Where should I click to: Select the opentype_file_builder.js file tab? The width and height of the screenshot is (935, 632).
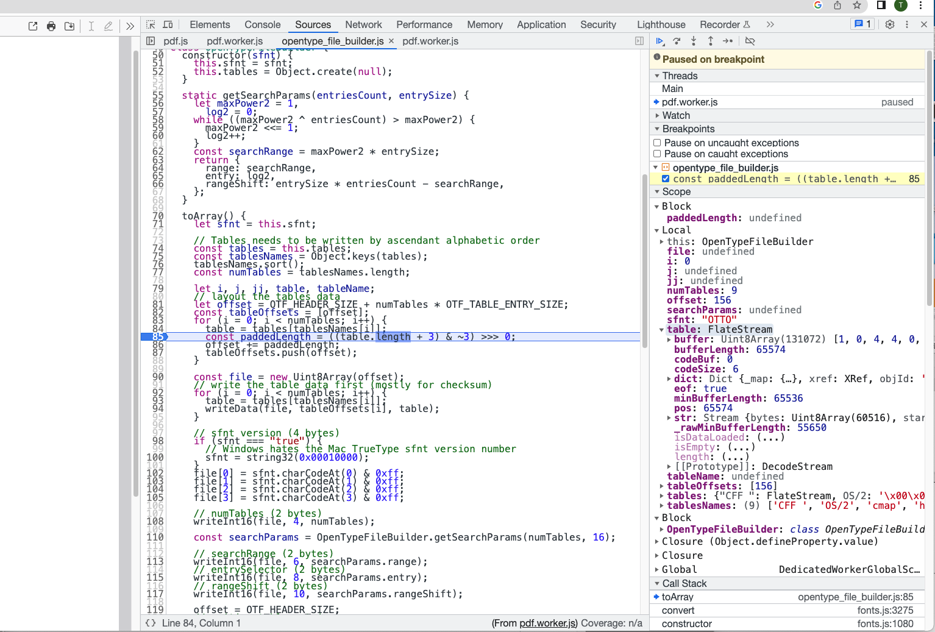click(x=333, y=41)
